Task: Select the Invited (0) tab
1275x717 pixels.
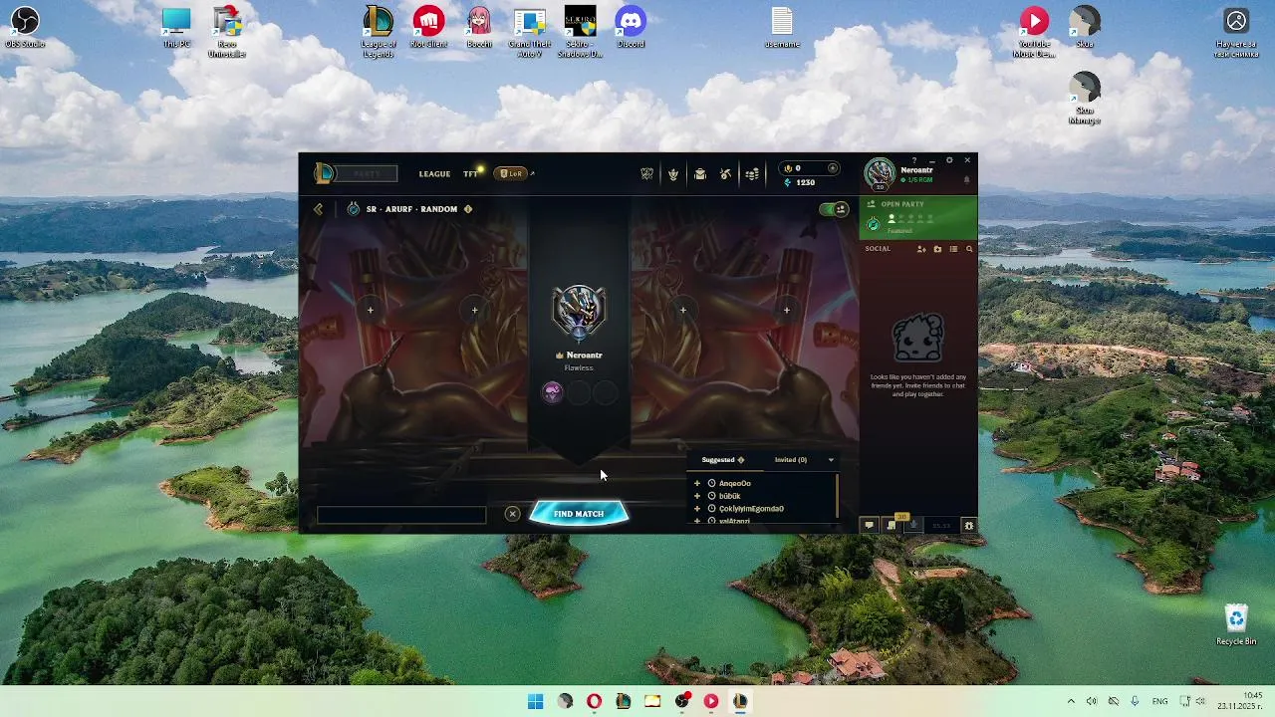Action: (x=791, y=460)
